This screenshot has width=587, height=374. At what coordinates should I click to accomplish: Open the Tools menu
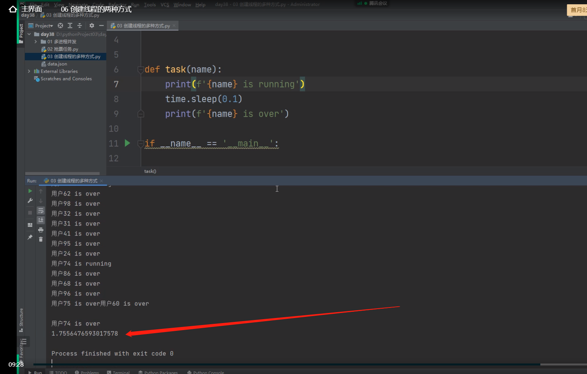150,5
